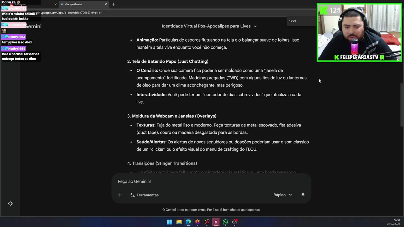
Task: Open the Snipping tool icon in the taskbar
Action: tap(207, 222)
